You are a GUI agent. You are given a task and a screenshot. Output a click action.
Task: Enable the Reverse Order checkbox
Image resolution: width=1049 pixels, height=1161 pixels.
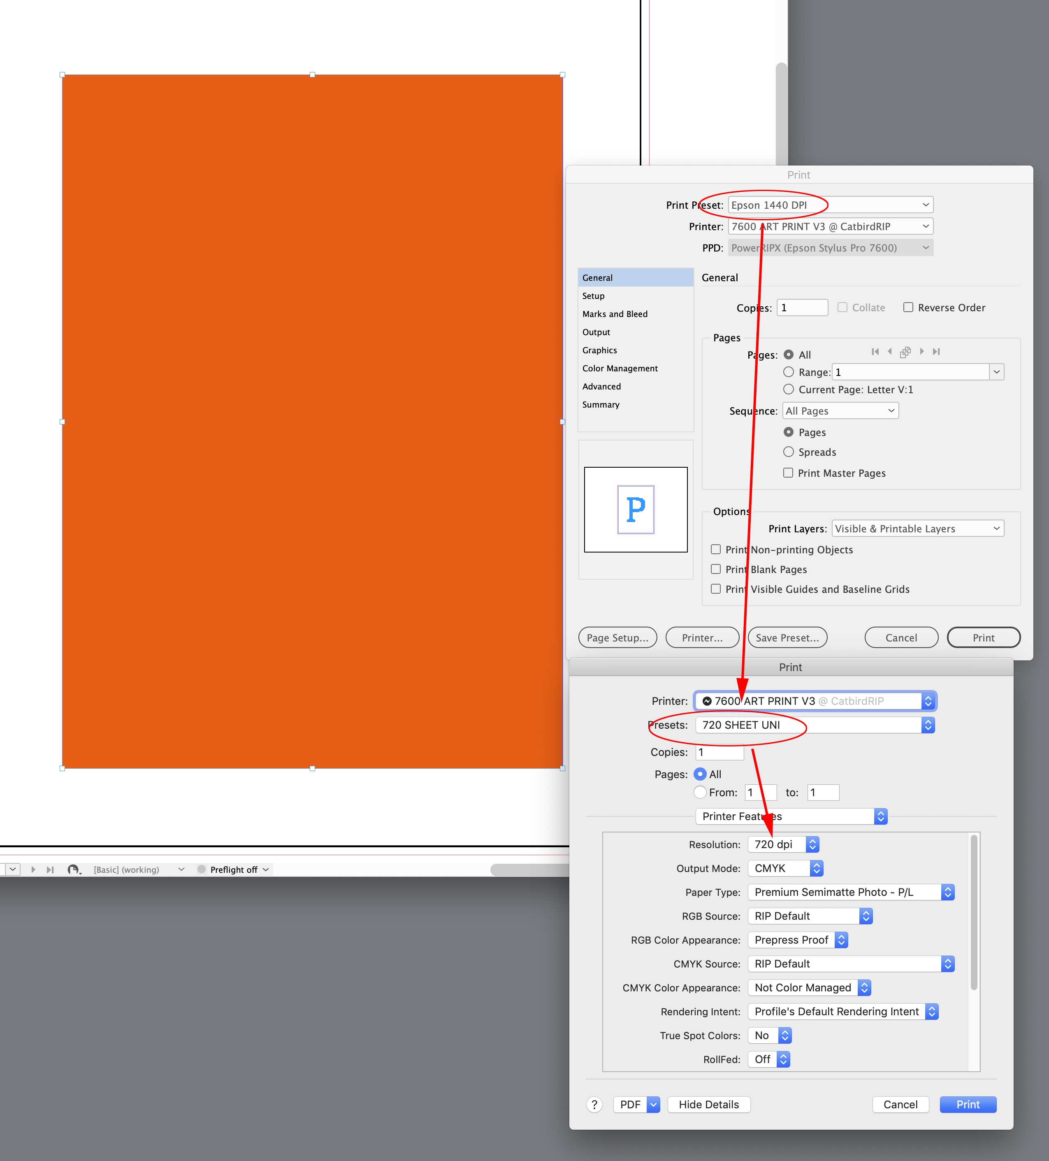coord(908,307)
